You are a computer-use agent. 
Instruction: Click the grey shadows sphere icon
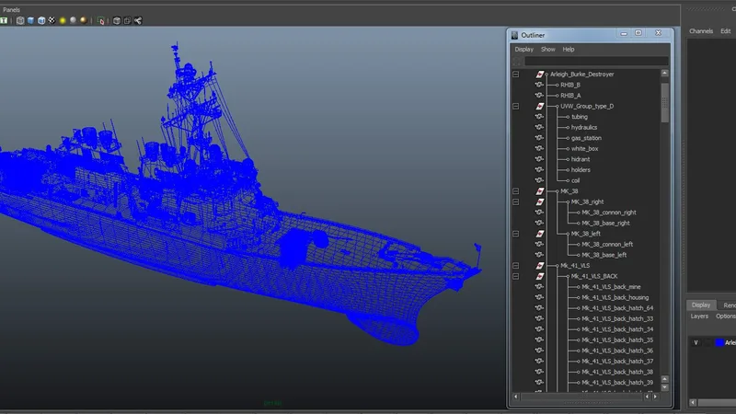coord(73,20)
